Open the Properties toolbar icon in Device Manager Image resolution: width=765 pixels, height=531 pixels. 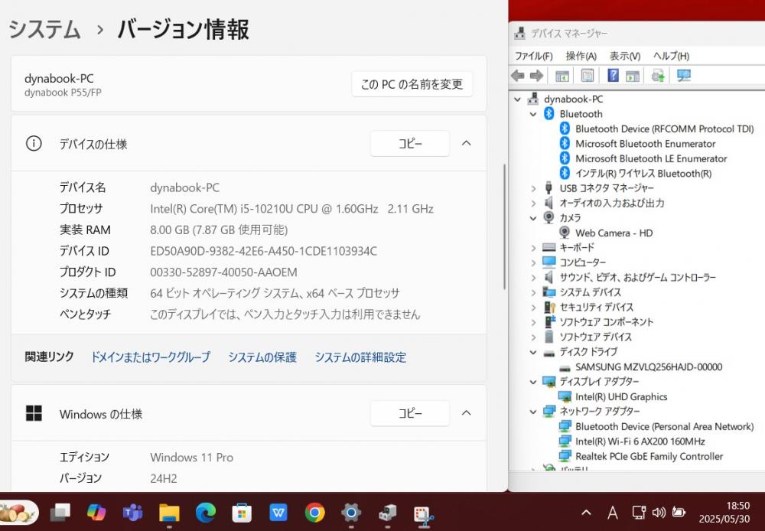click(x=588, y=76)
